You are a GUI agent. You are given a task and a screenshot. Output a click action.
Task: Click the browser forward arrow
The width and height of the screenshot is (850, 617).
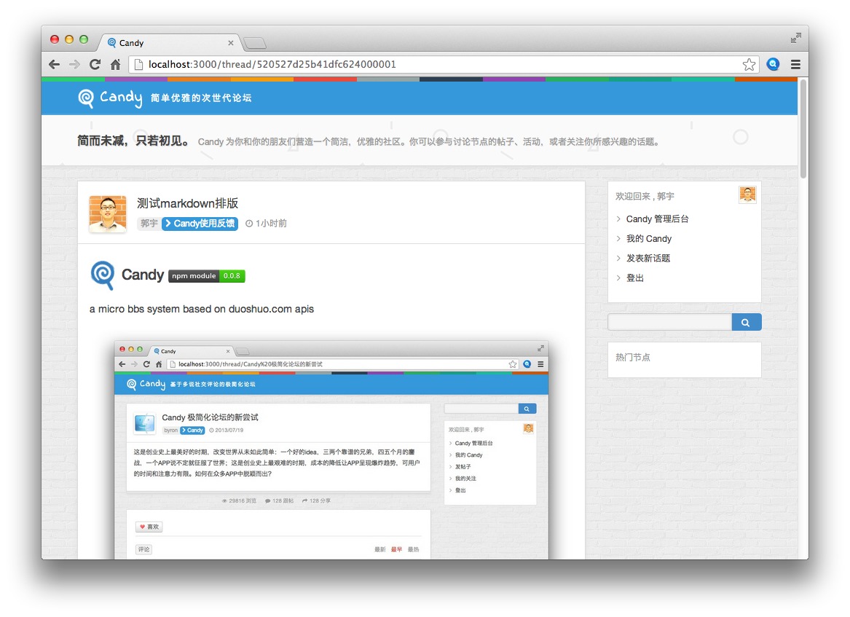click(x=74, y=65)
